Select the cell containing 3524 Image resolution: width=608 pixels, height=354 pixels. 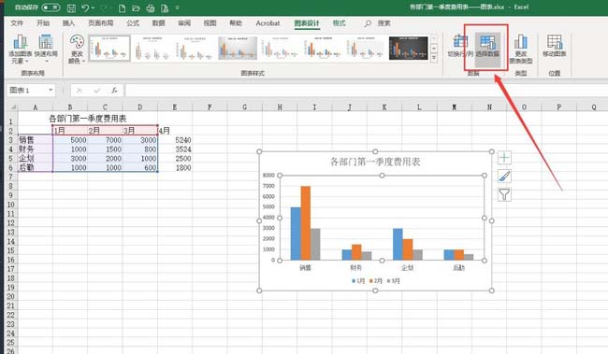click(x=175, y=149)
